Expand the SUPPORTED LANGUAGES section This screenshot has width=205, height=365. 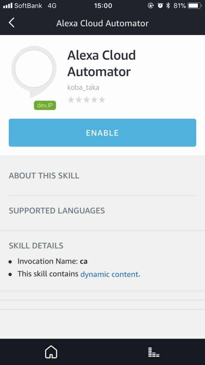point(102,211)
